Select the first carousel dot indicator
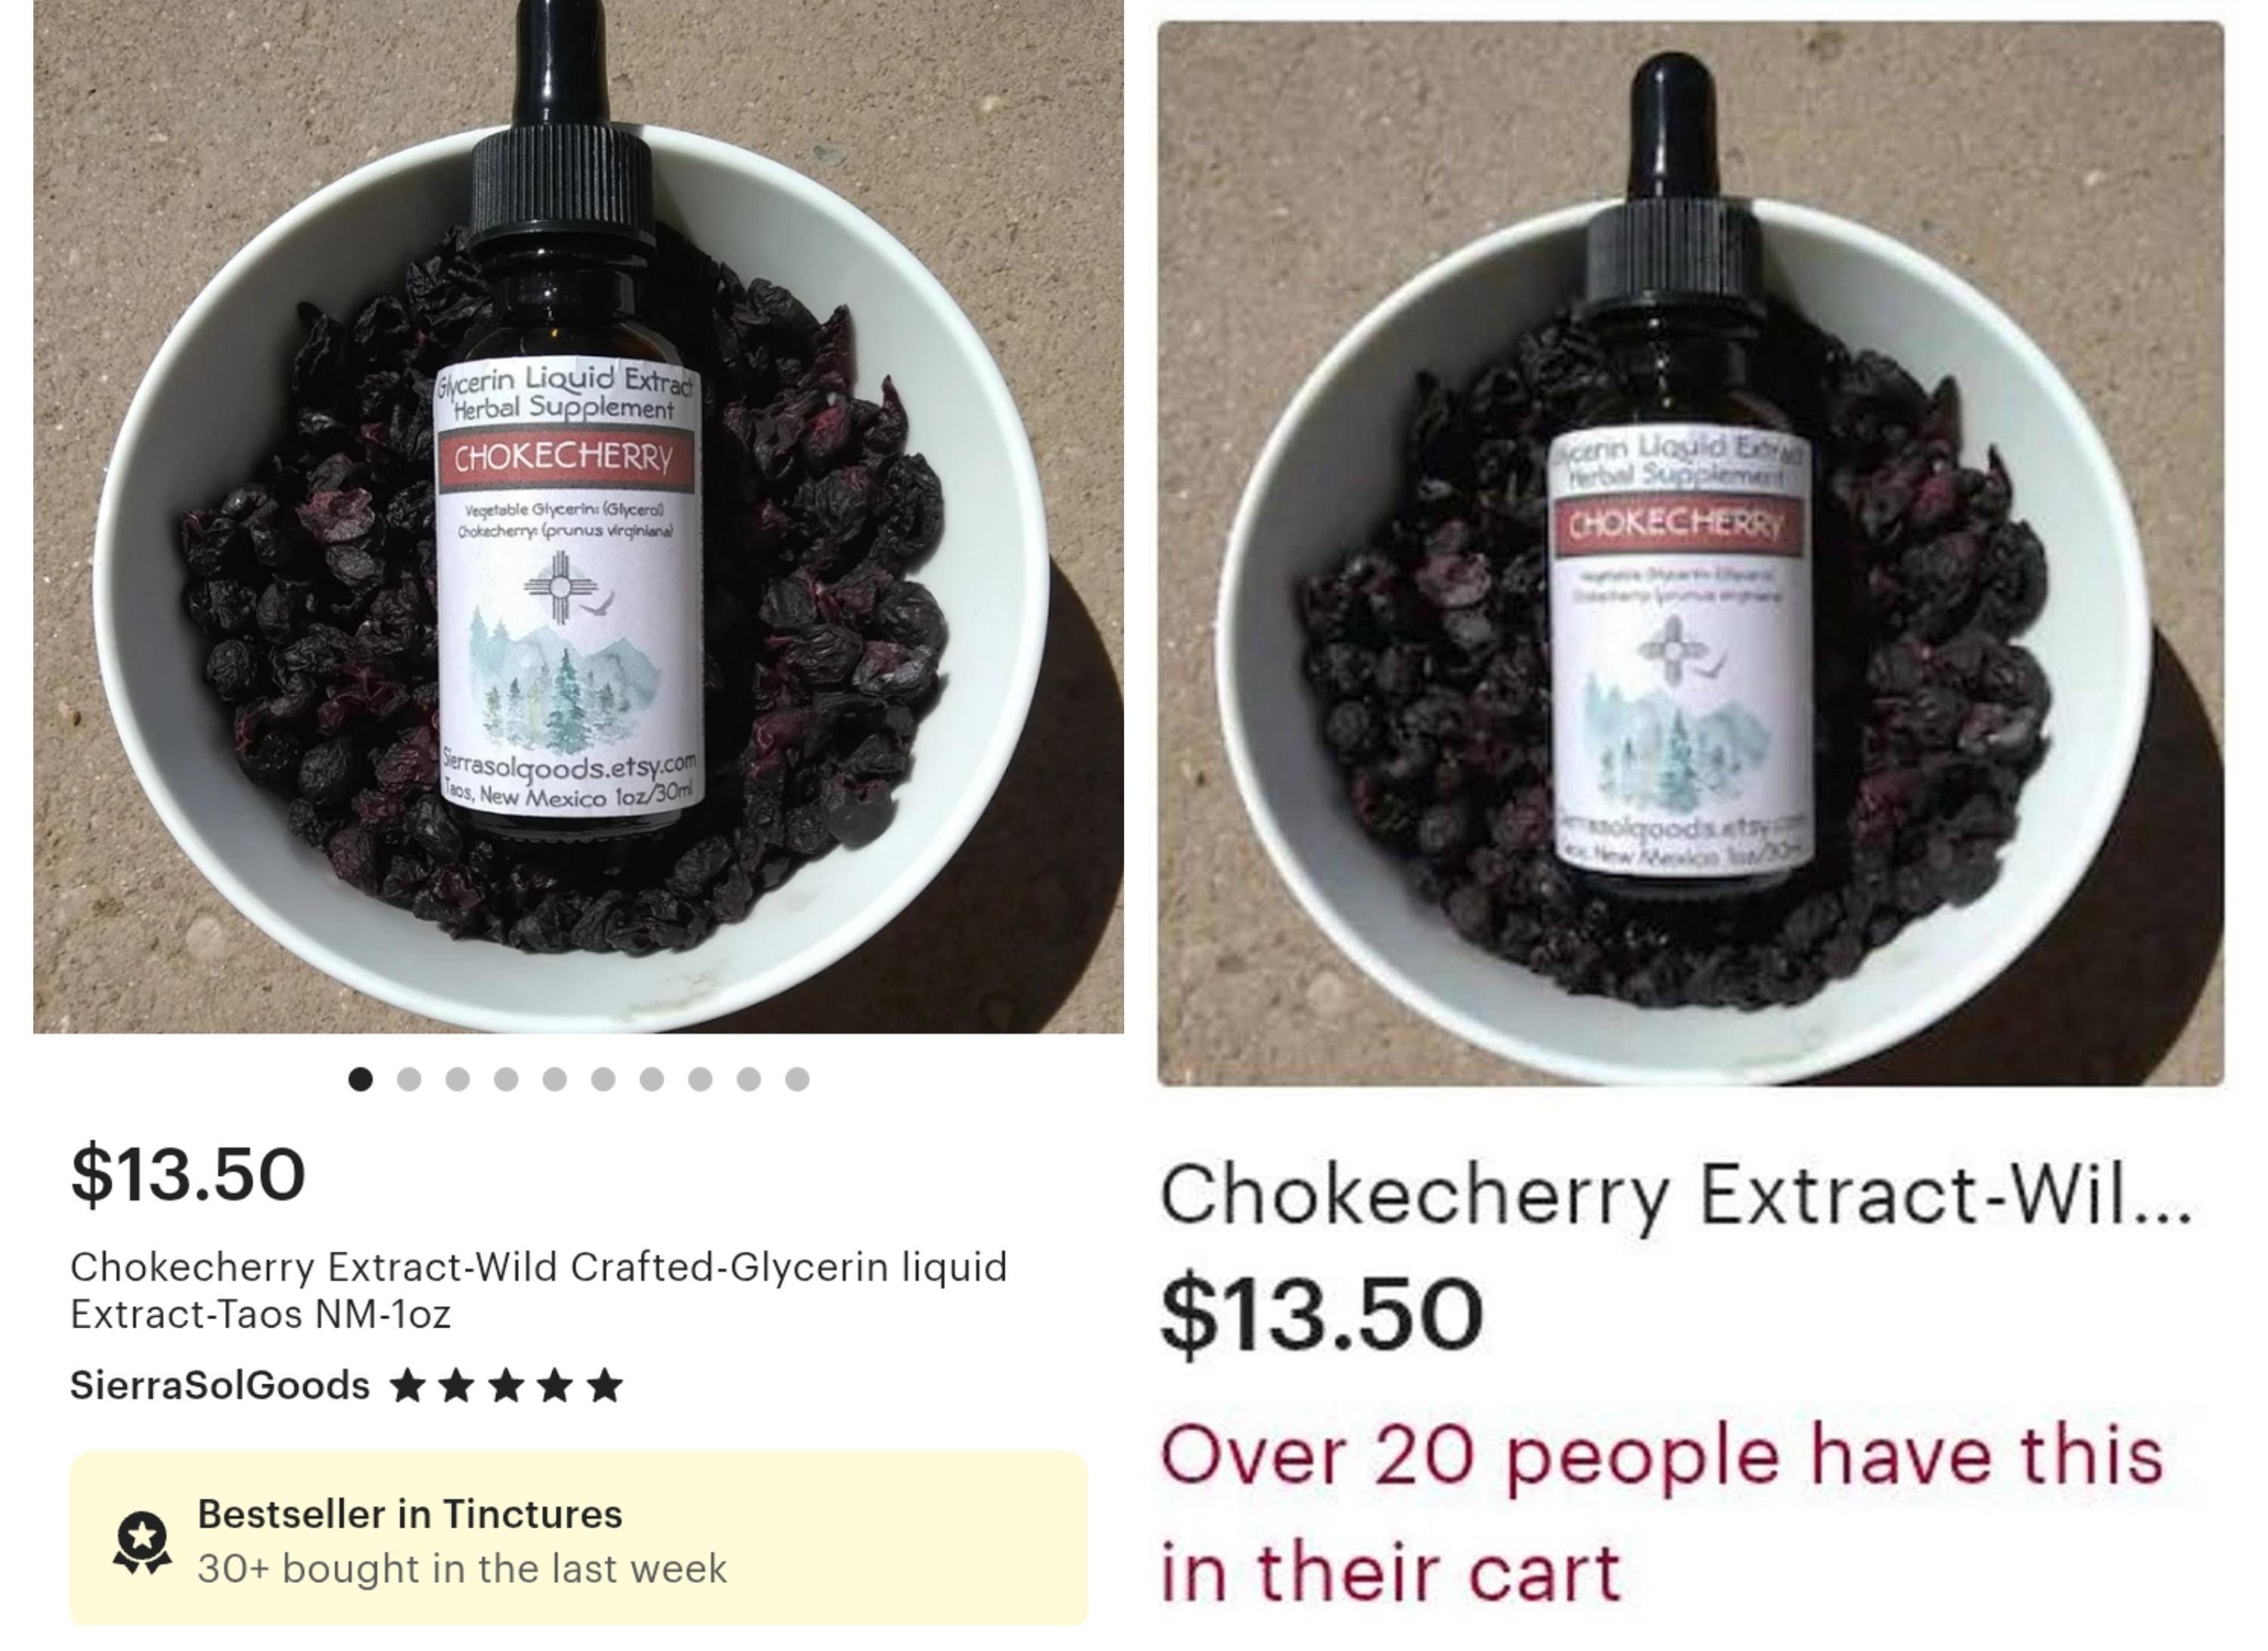The width and height of the screenshot is (2268, 1651). [360, 1079]
